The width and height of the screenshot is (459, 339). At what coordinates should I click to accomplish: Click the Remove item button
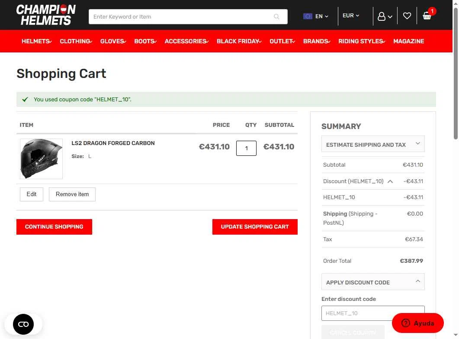point(72,194)
